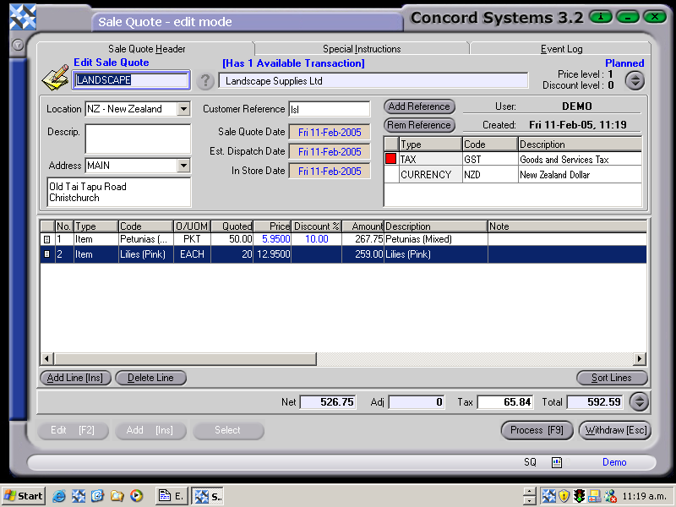Click the Concord Systems info icon
This screenshot has width=676, height=507.
(x=600, y=16)
